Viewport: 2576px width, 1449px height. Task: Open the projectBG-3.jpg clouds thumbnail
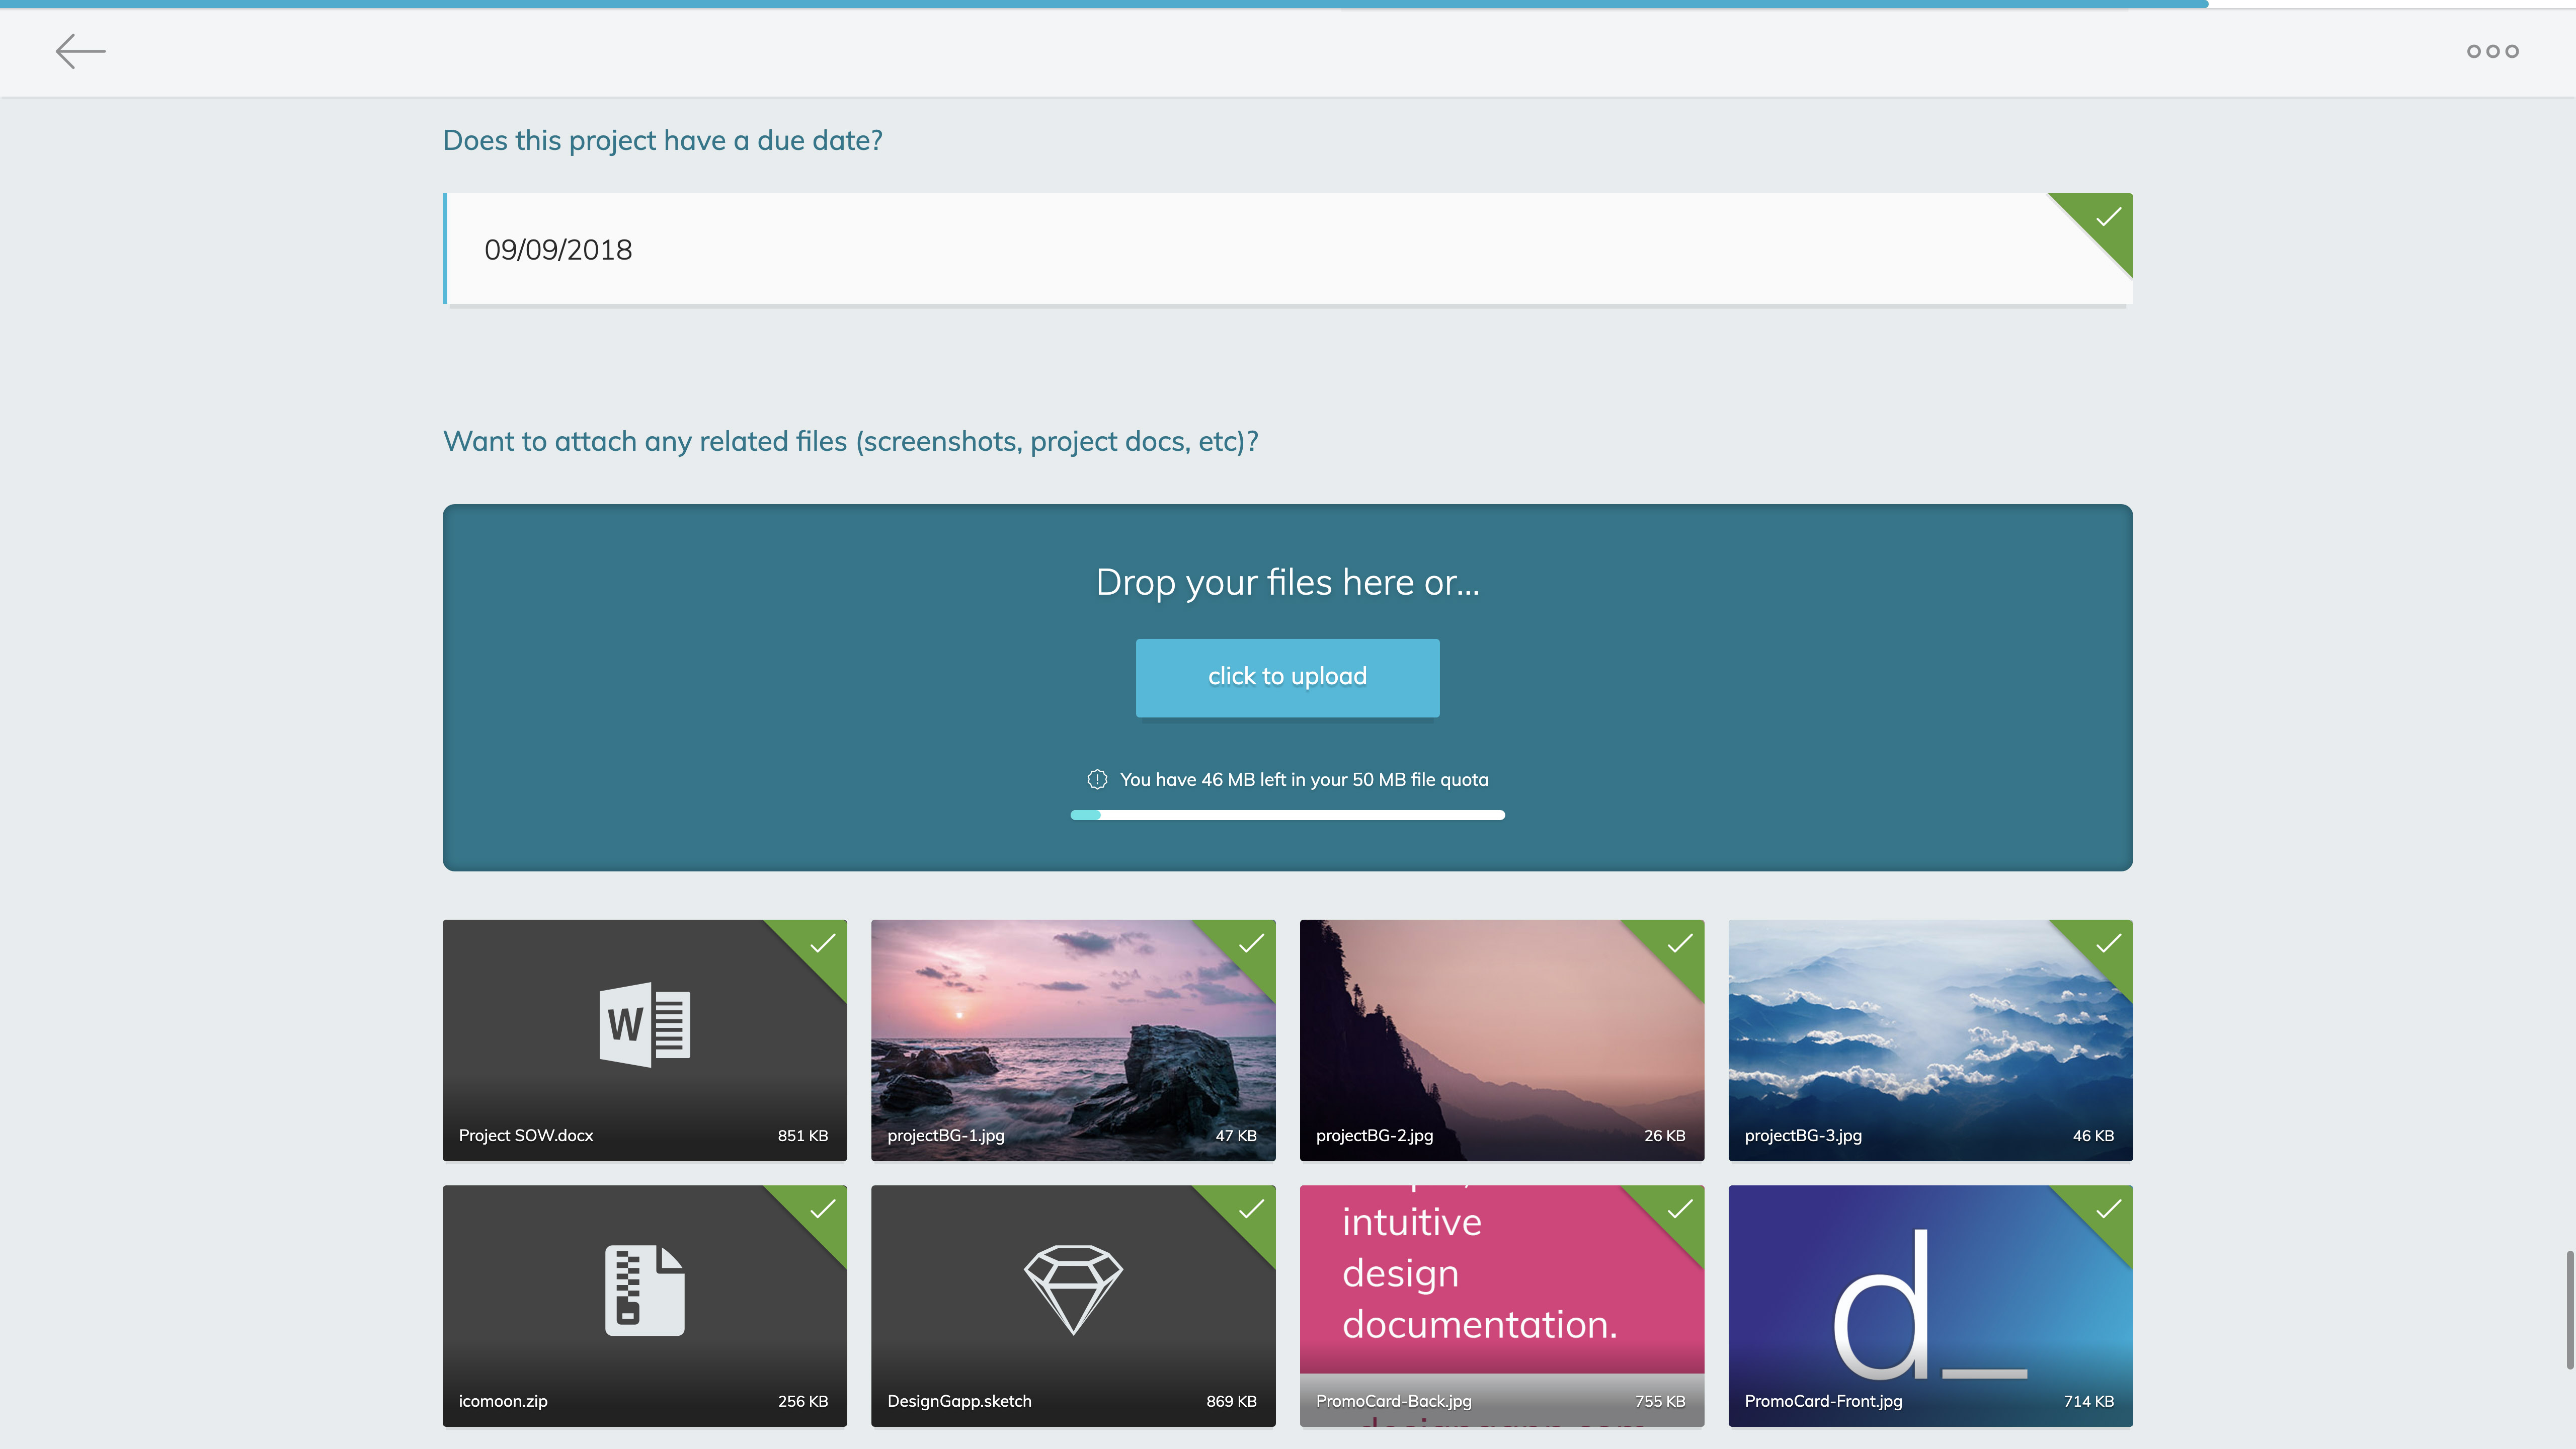point(1930,1040)
